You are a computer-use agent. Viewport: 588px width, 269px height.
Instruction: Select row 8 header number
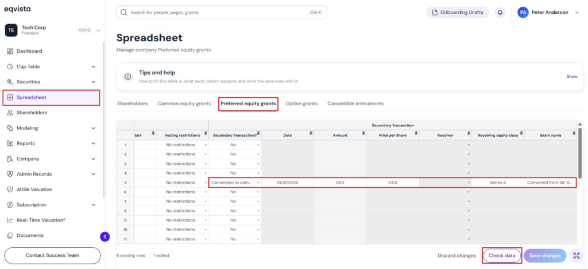(x=125, y=211)
